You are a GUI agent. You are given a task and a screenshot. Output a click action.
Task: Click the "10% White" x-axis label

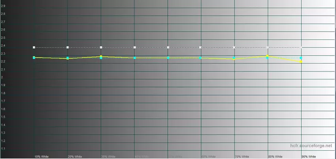[x=42, y=156]
